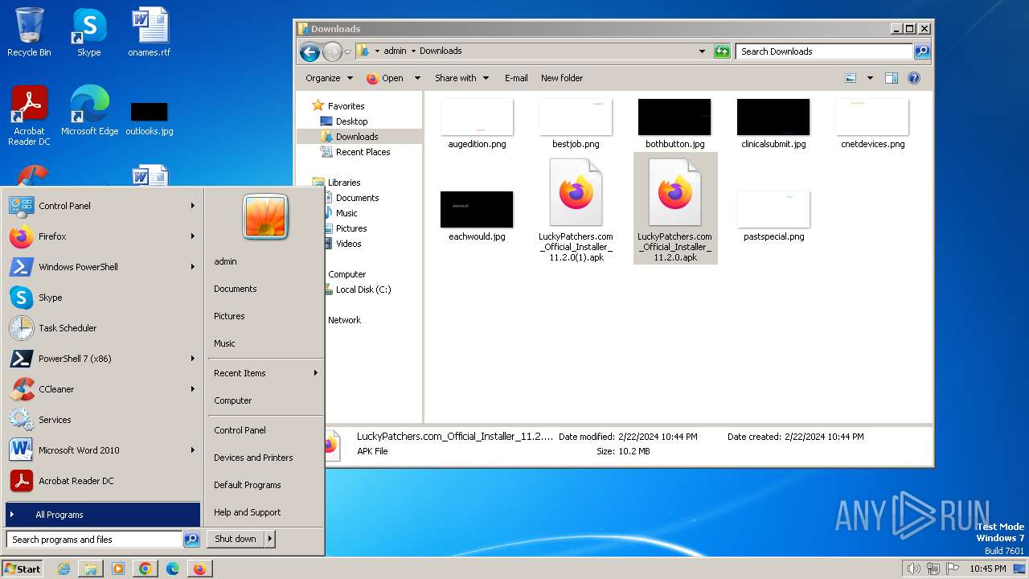The height and width of the screenshot is (579, 1029).
Task: Open Default Programs link
Action: tap(247, 485)
